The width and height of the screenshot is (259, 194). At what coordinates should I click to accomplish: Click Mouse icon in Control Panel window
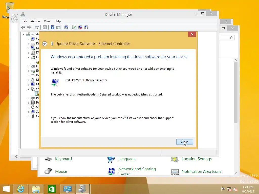(48, 171)
